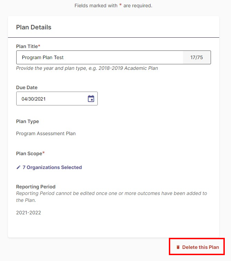Select the Plan Details heading
The height and width of the screenshot is (261, 231).
(34, 27)
